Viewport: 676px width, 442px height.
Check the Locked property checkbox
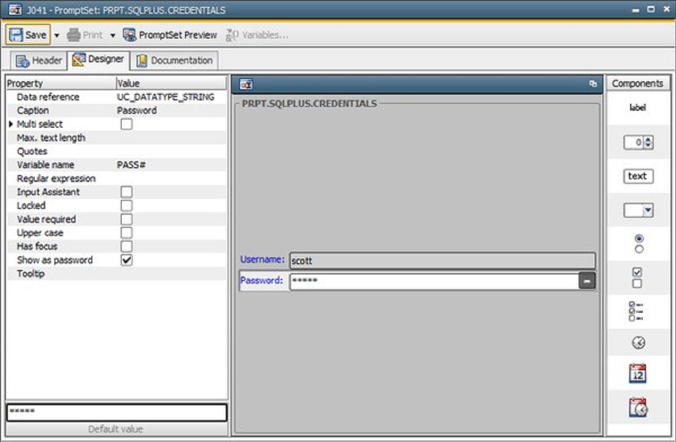point(127,206)
